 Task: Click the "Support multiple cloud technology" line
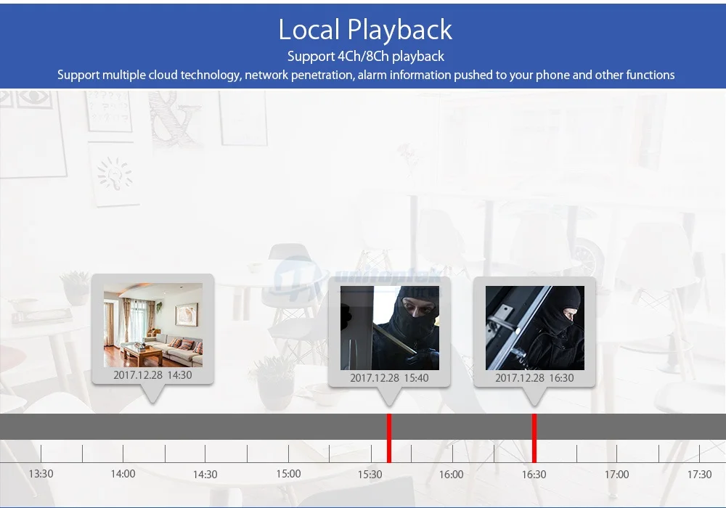pos(366,75)
